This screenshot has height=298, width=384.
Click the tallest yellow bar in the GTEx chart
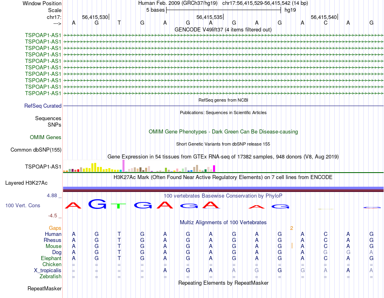point(95,167)
